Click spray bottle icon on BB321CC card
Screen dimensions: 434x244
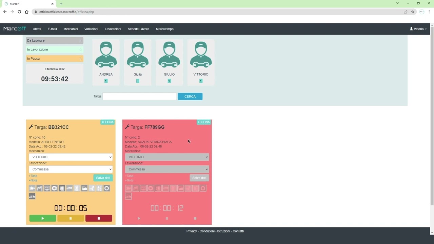(99, 188)
